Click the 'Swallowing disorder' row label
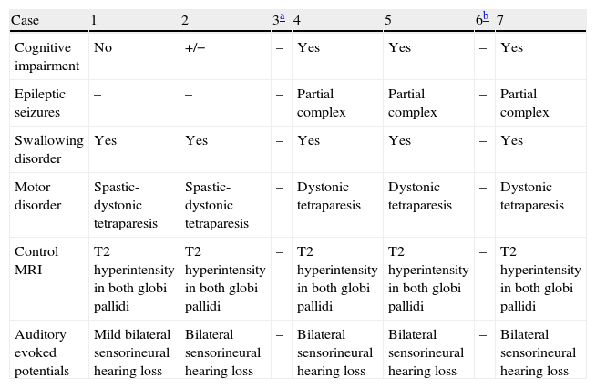Viewport: 596px width, 388px height. coord(49,148)
